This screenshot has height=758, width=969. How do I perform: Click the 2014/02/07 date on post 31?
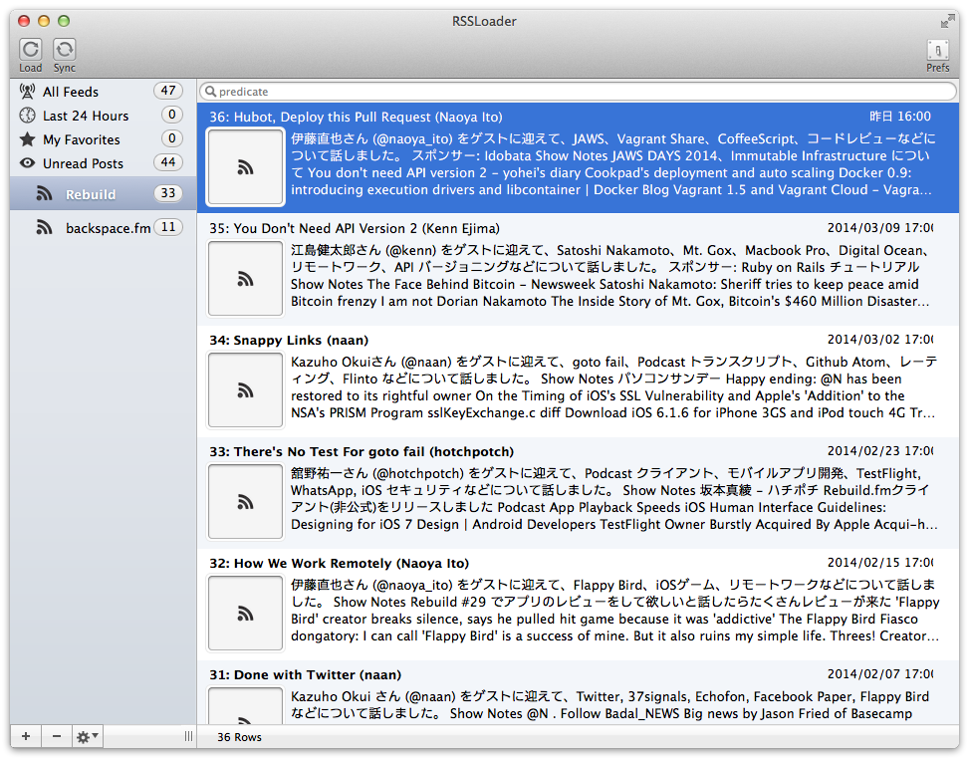tap(880, 674)
